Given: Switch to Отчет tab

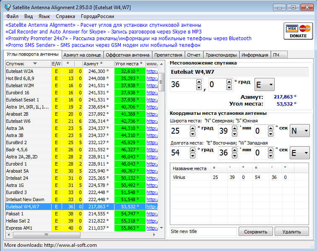Looking at the screenshot, I should (194, 55).
